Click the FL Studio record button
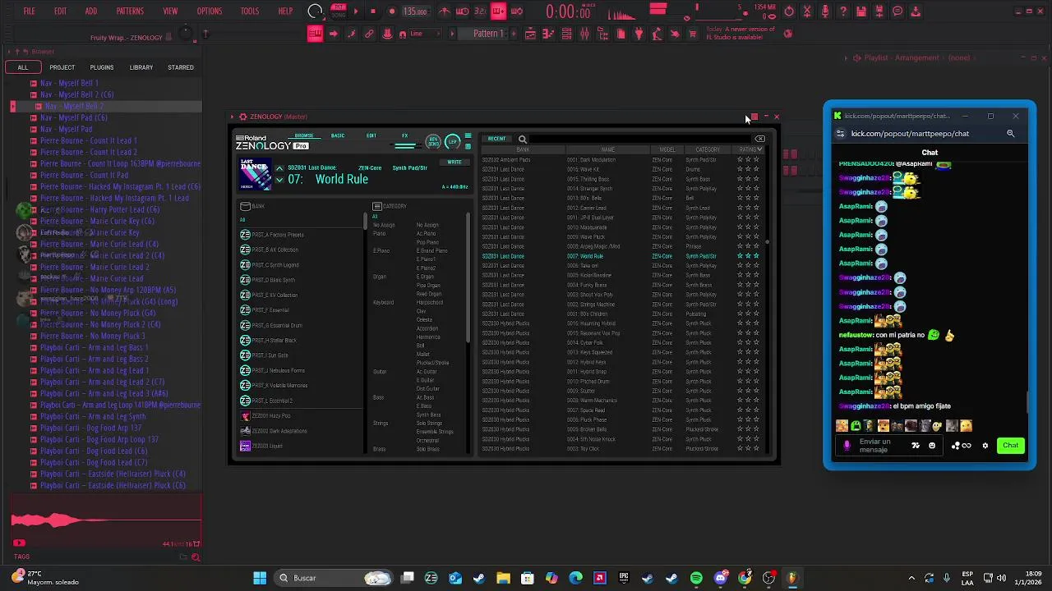The height and width of the screenshot is (591, 1052). [x=392, y=11]
